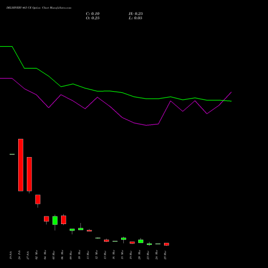The image size is (268, 268).
Task: Click the 19 Feb date label
Action: [x=11, y=255]
